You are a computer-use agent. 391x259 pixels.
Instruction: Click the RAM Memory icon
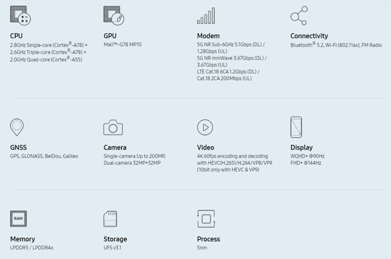point(19,219)
